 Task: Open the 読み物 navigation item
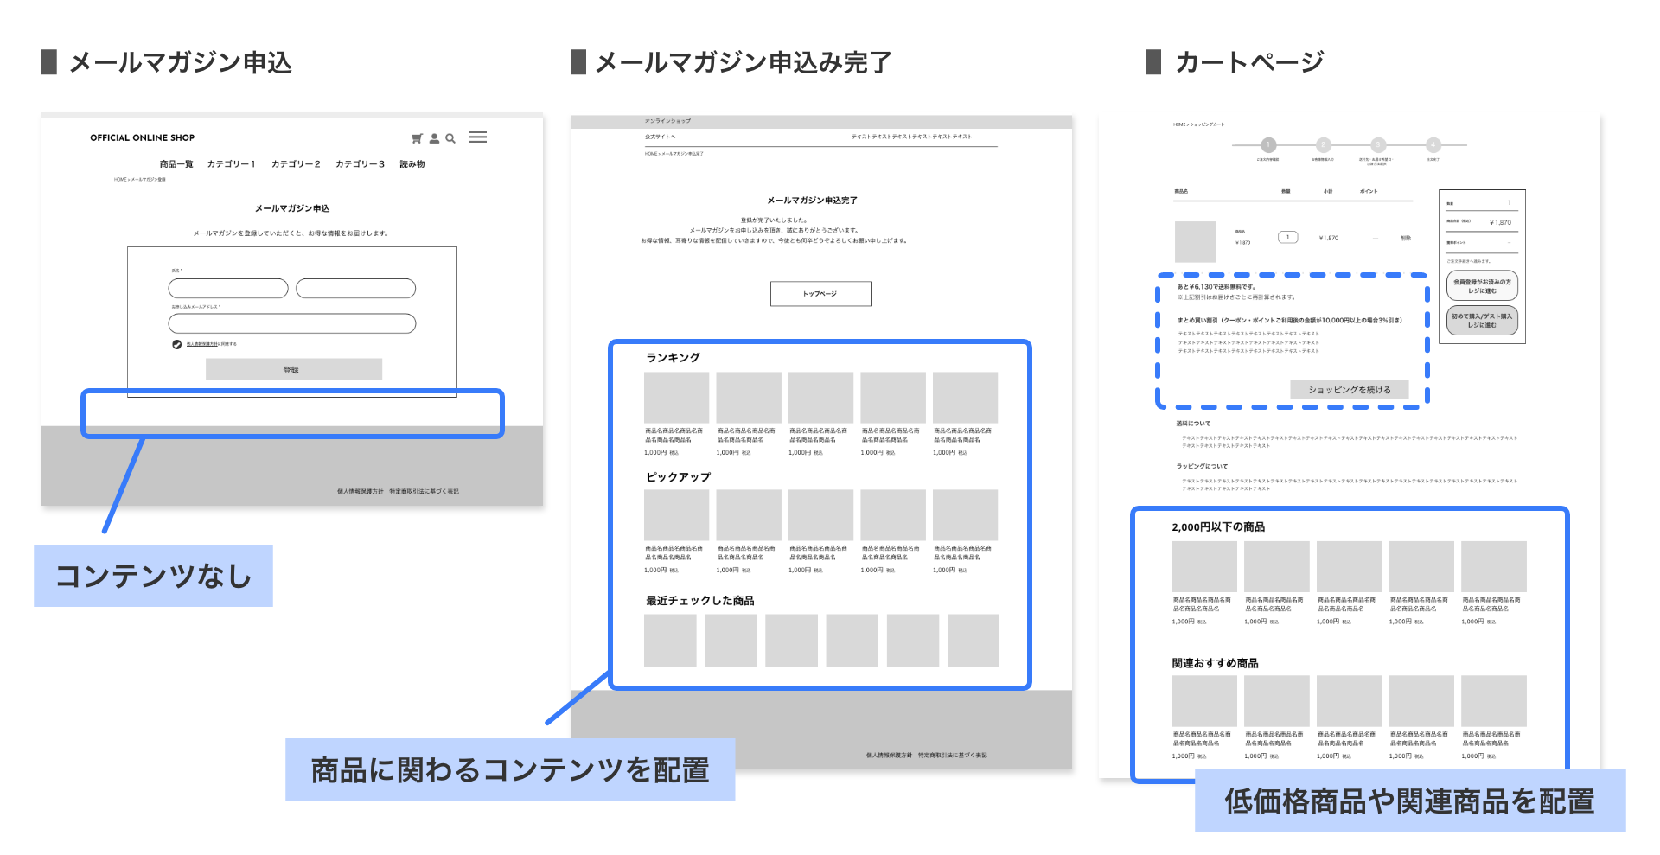click(412, 164)
